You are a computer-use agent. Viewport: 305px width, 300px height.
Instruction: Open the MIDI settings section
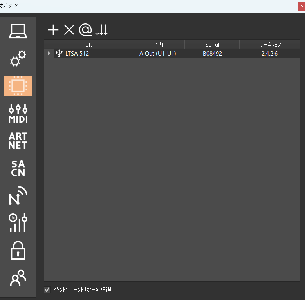point(18,114)
